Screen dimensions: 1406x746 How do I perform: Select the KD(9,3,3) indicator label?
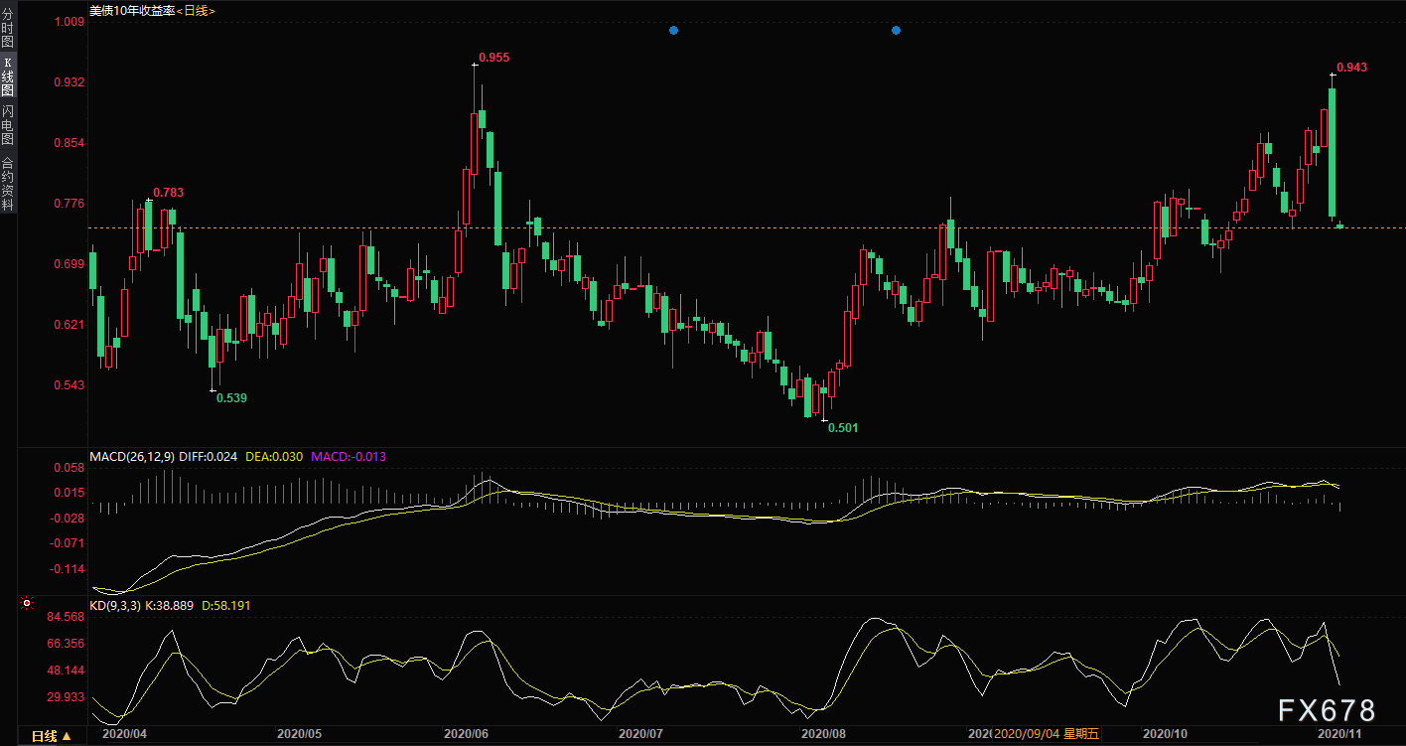click(x=115, y=604)
